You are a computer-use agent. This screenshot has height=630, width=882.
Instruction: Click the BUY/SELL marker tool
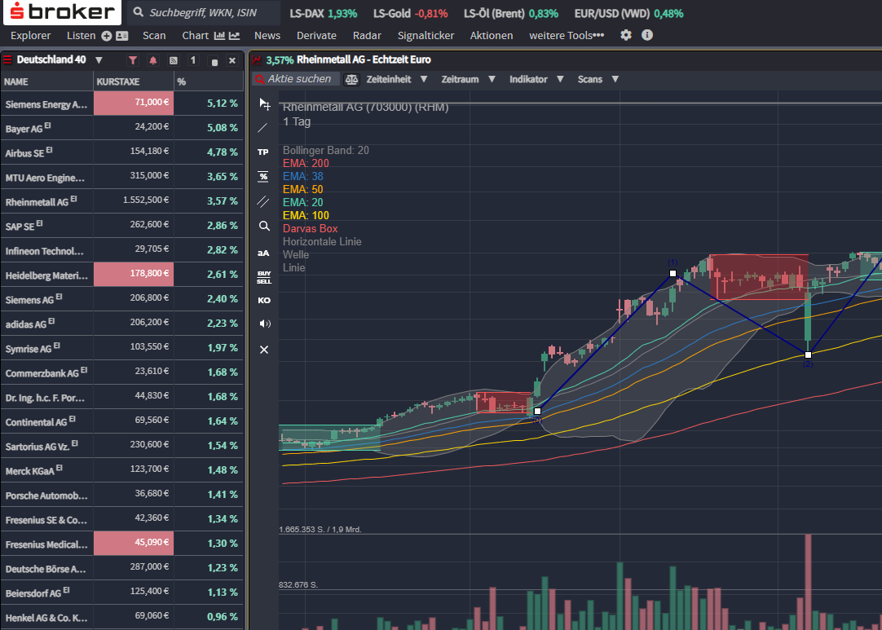tap(264, 277)
